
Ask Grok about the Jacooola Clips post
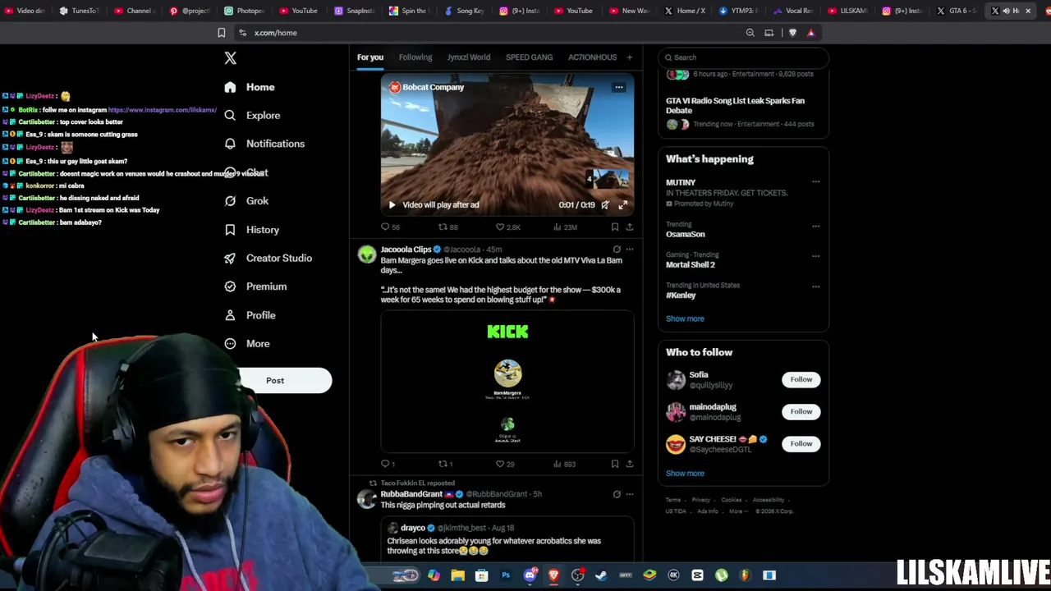point(617,250)
